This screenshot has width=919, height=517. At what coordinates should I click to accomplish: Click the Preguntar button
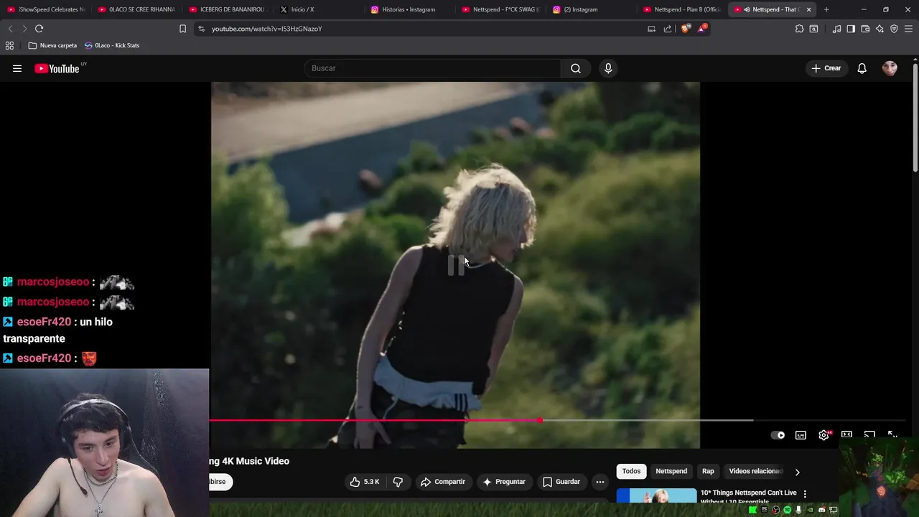point(504,482)
